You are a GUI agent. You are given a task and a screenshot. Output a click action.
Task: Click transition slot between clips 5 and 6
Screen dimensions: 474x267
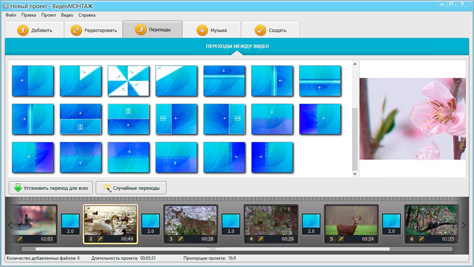392,224
